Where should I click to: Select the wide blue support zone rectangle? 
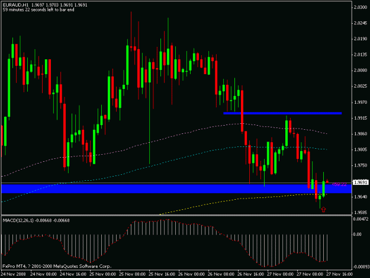coord(176,188)
